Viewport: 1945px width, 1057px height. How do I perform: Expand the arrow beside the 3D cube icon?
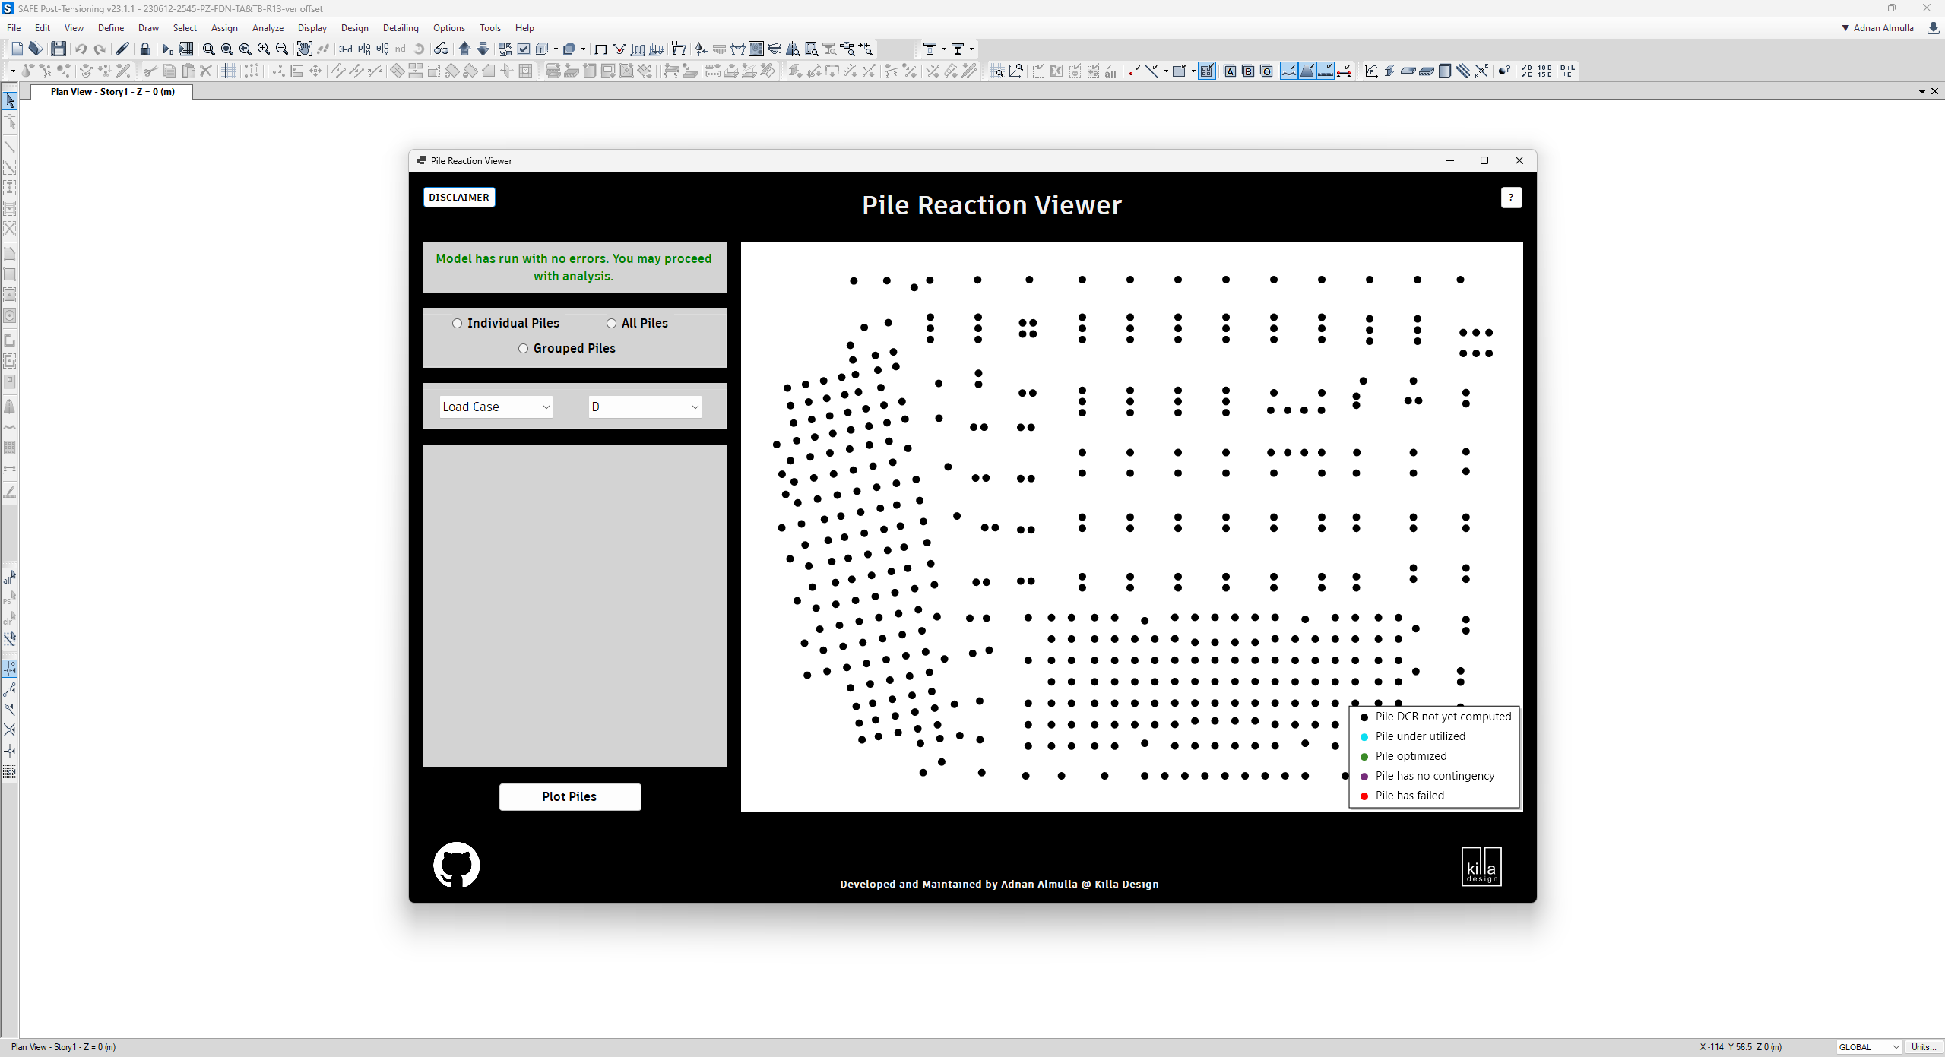[x=556, y=49]
